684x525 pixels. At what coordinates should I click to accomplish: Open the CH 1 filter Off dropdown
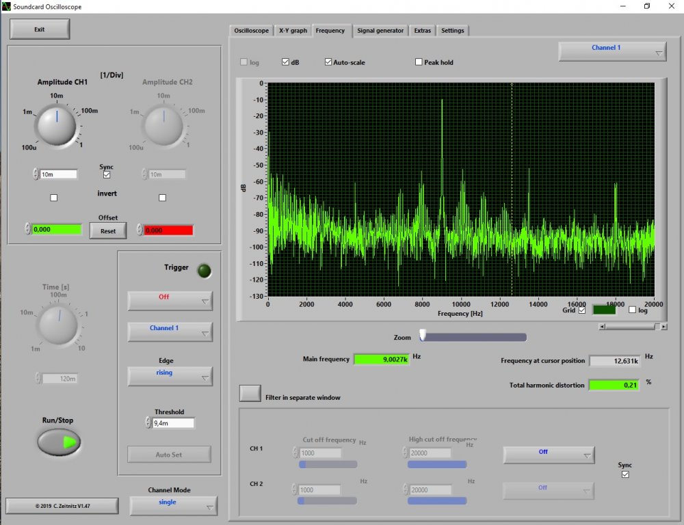[x=549, y=455]
